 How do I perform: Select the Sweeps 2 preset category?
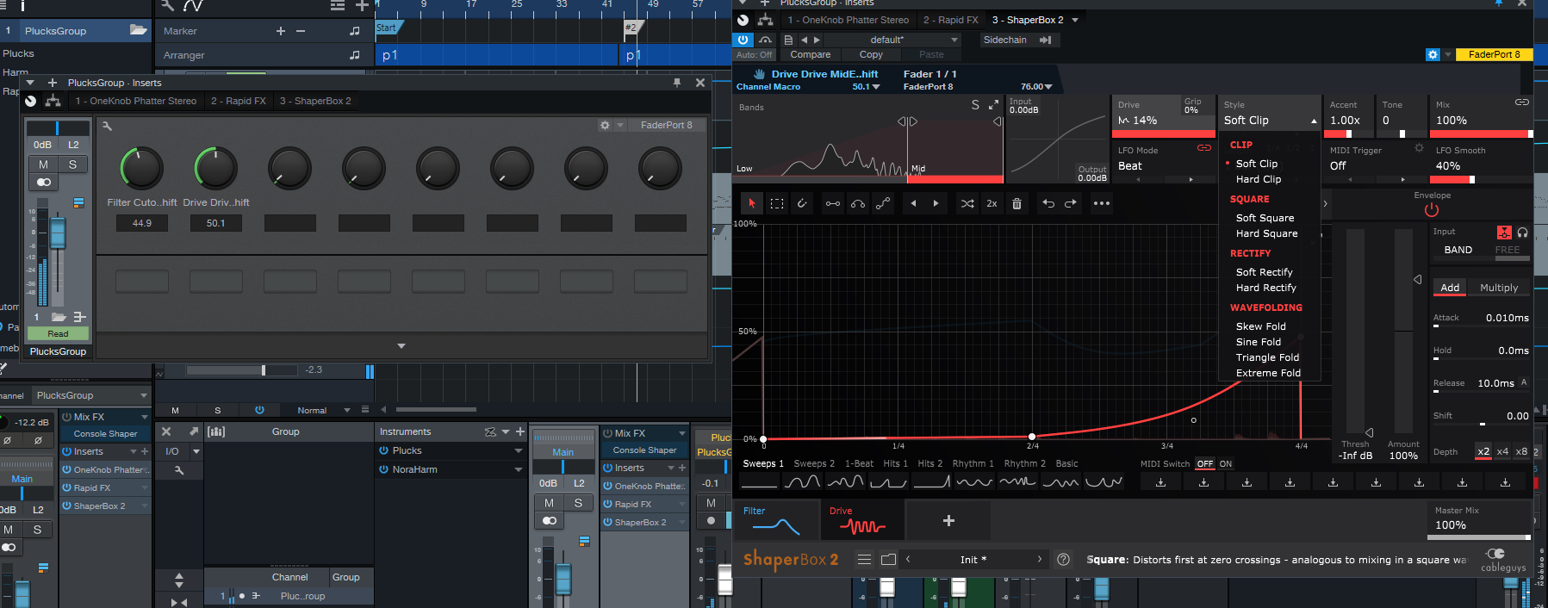[x=814, y=463]
